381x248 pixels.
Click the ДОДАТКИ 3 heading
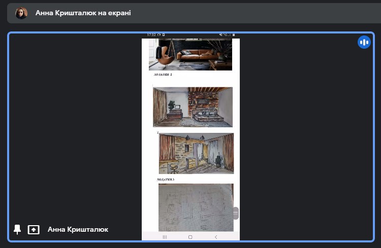(x=166, y=180)
